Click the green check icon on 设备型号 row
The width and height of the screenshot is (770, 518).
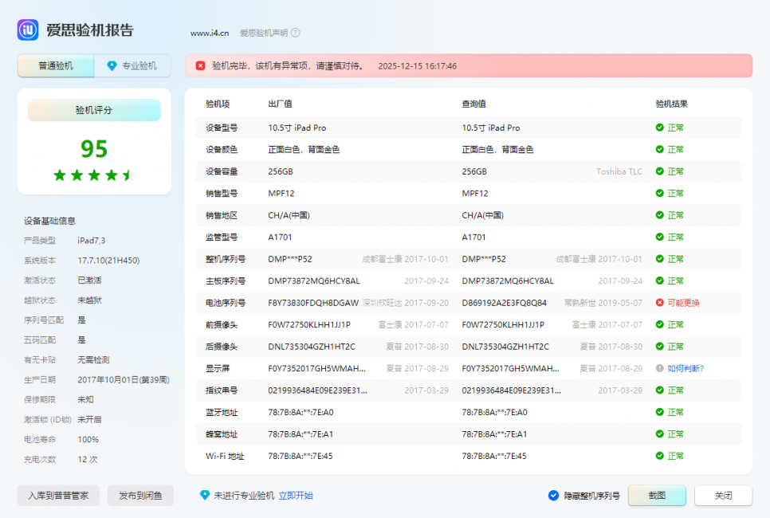[658, 127]
